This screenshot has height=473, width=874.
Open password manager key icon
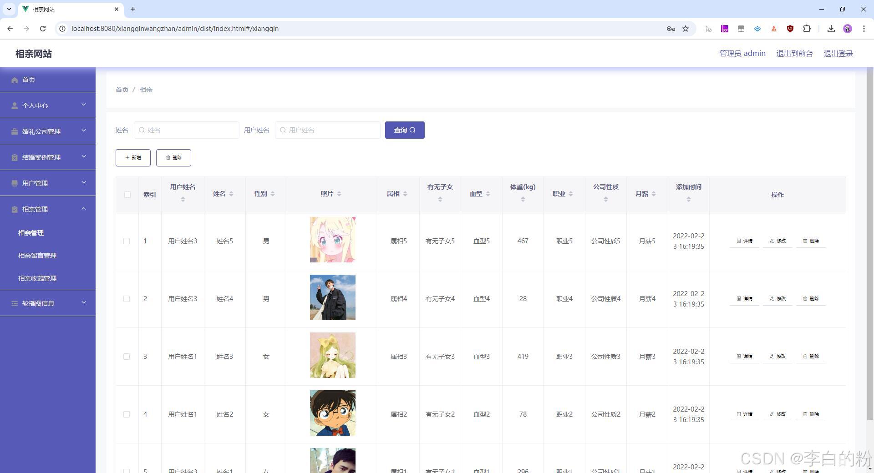tap(671, 29)
